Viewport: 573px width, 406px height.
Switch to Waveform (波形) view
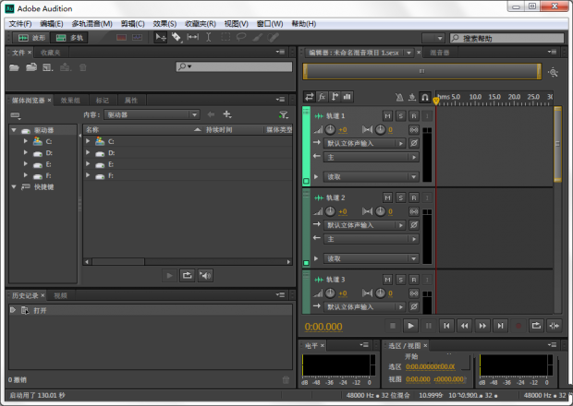point(31,38)
